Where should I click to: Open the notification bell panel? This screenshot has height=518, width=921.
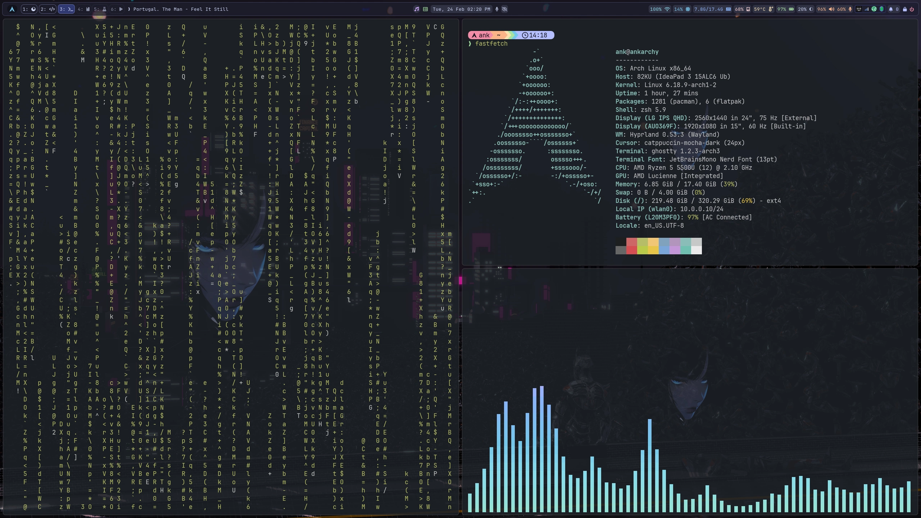pos(891,9)
